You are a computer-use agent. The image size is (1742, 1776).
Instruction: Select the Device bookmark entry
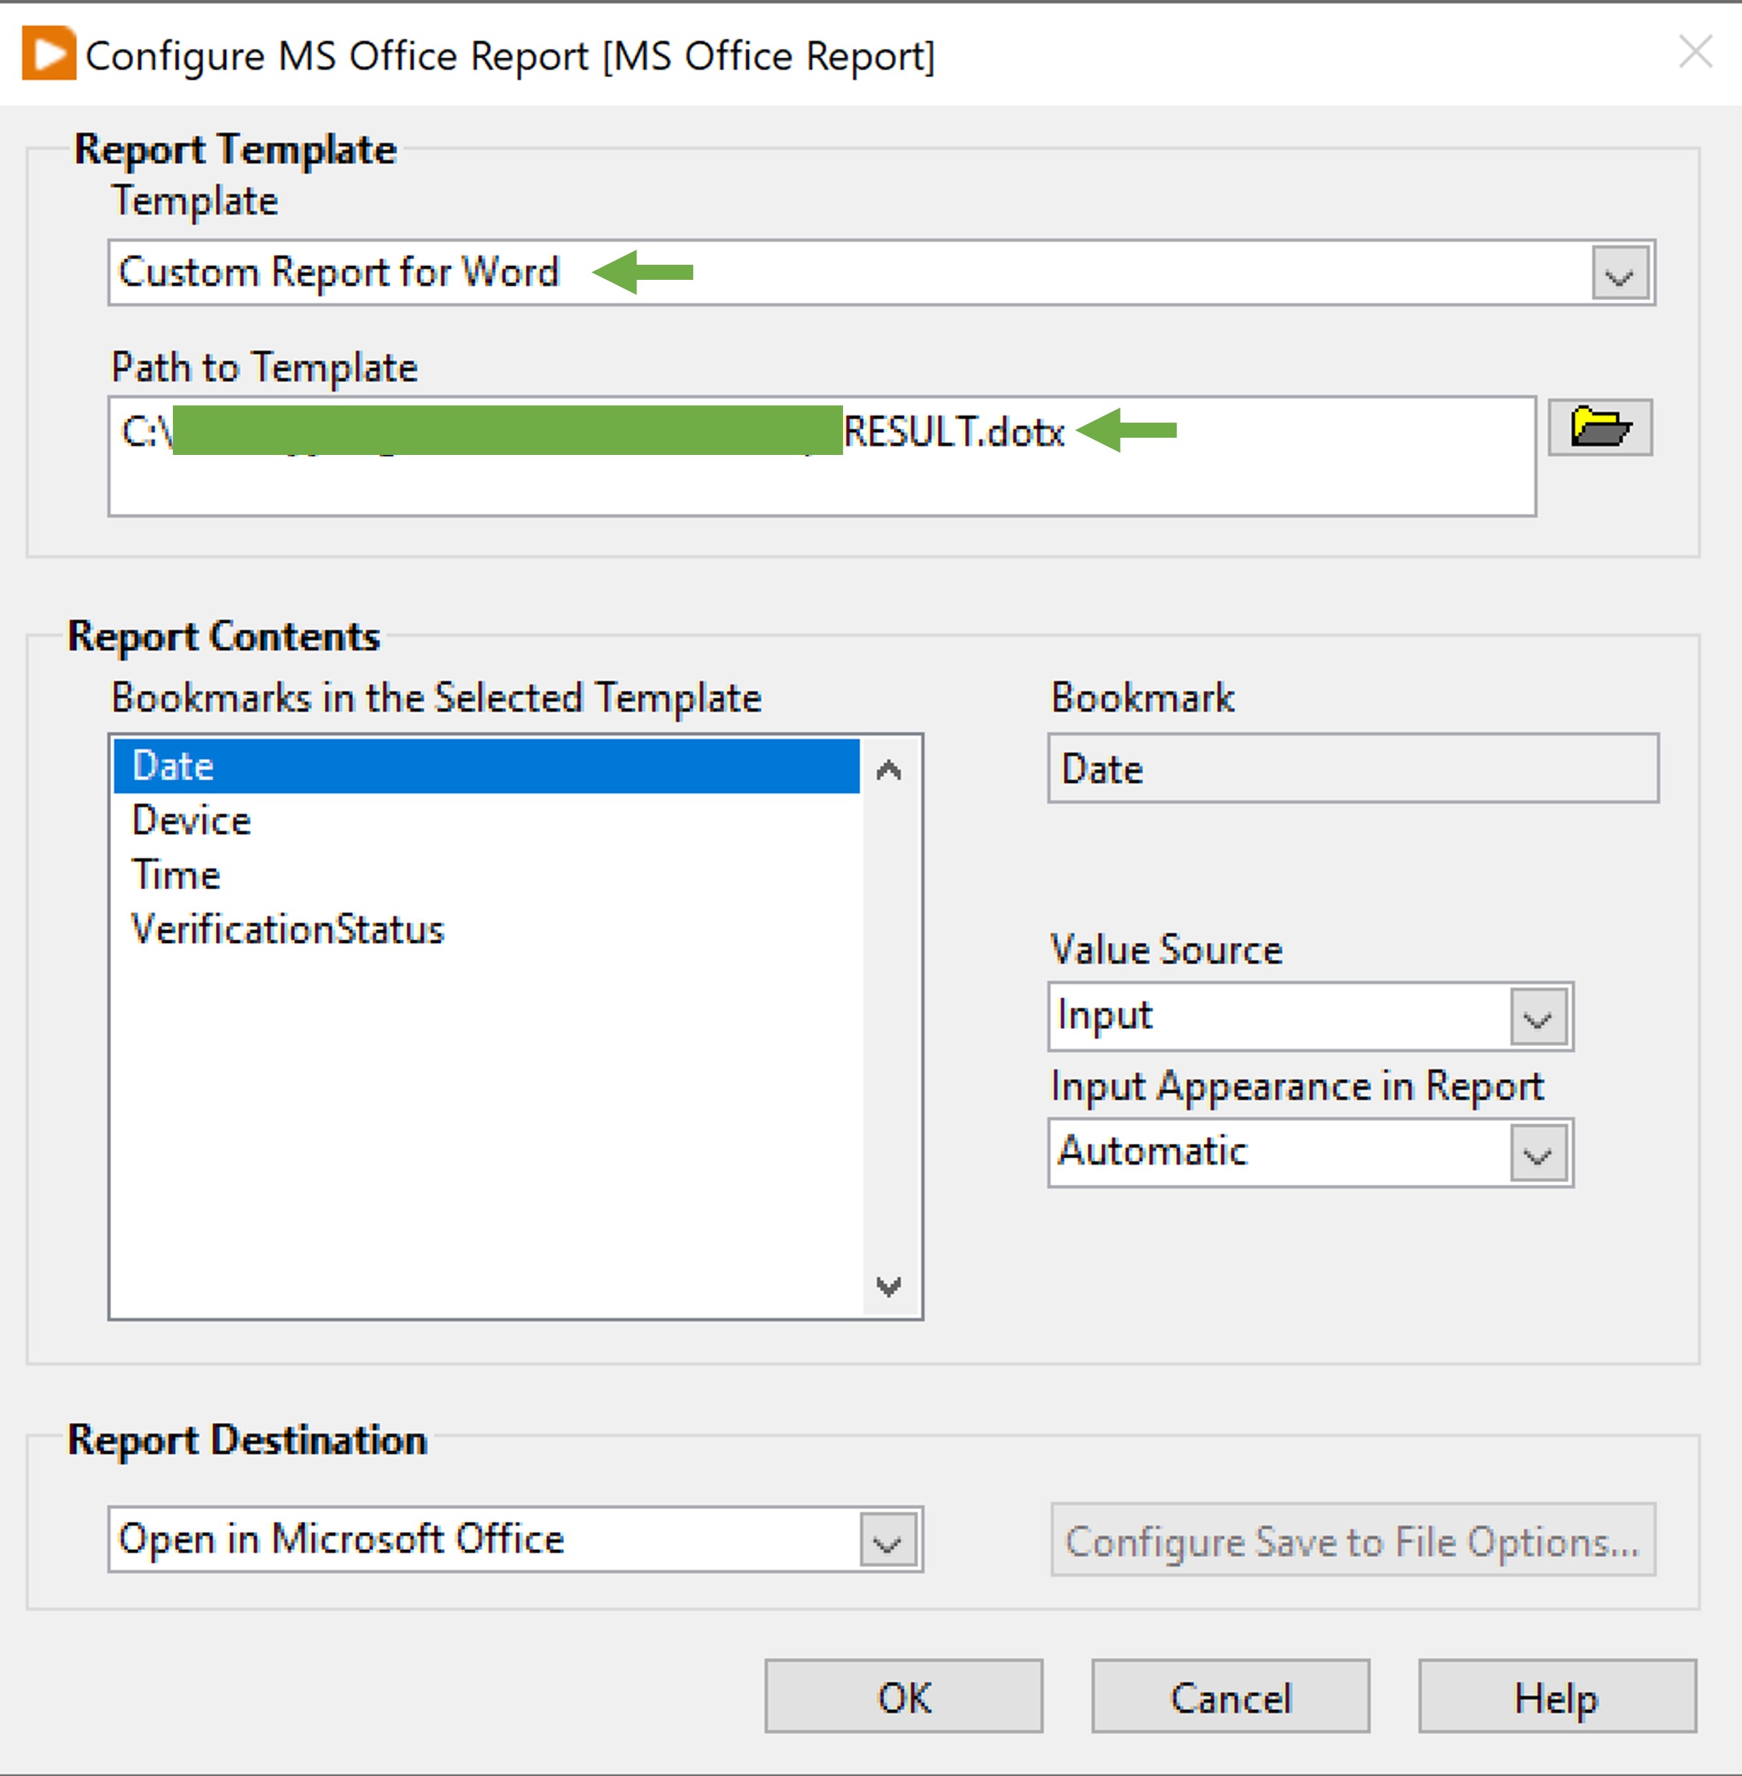pos(192,821)
